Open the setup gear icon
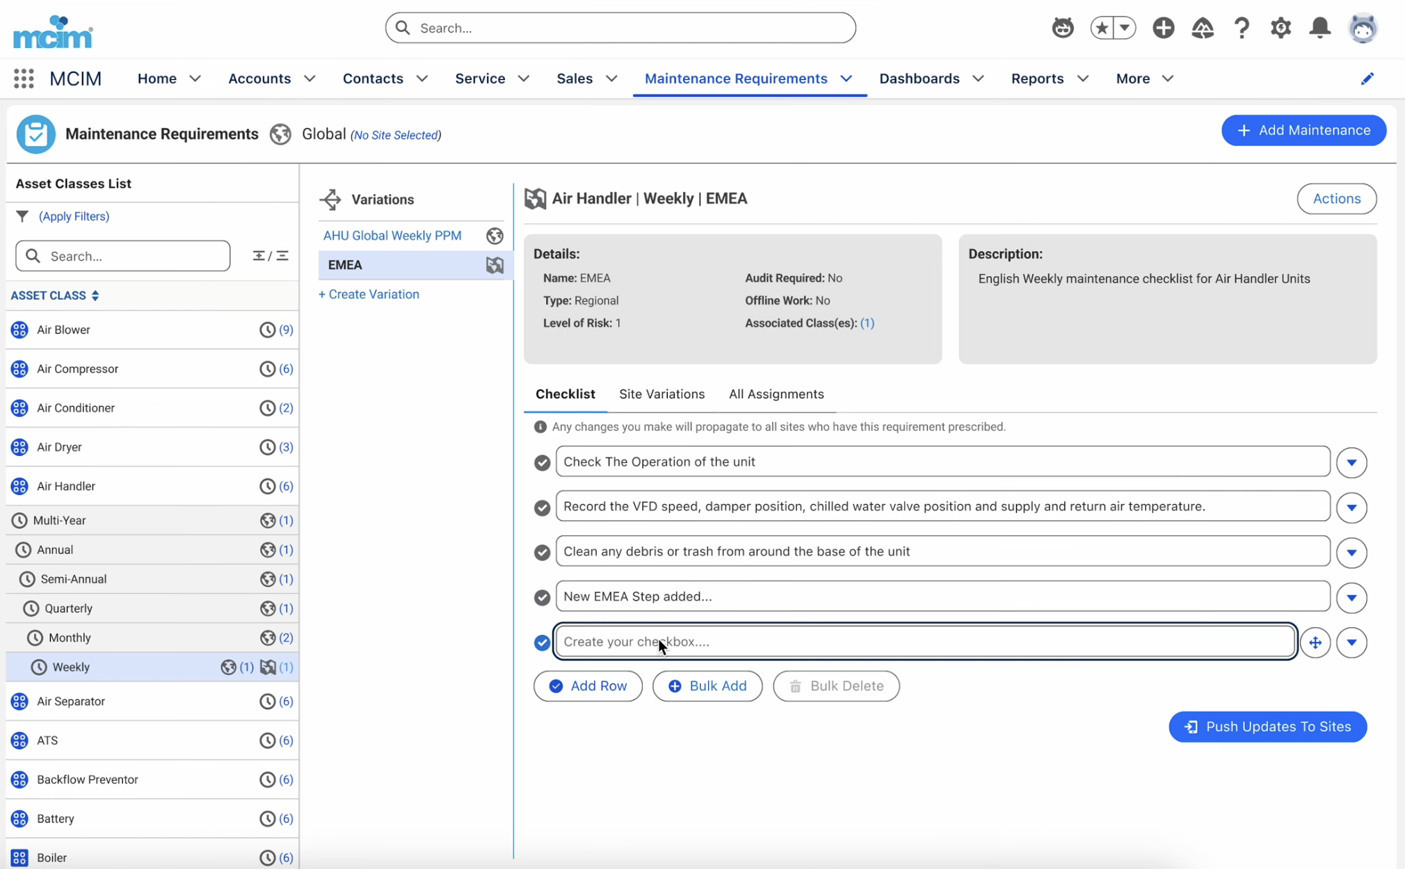This screenshot has width=1405, height=869. [1280, 28]
